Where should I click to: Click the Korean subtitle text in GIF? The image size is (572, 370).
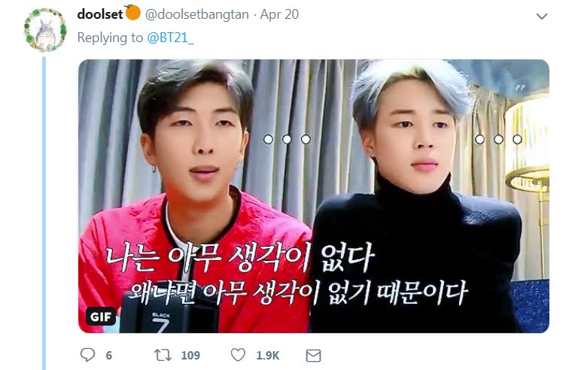pyautogui.click(x=286, y=275)
